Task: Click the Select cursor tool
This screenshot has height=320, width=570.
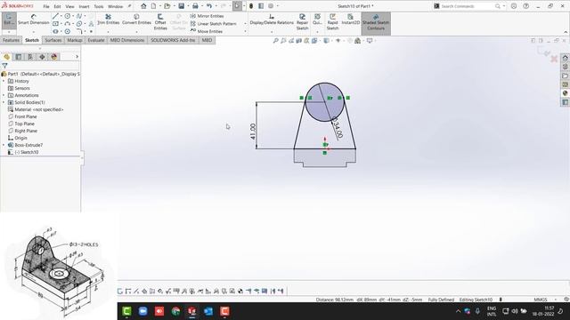Action: tap(237, 6)
